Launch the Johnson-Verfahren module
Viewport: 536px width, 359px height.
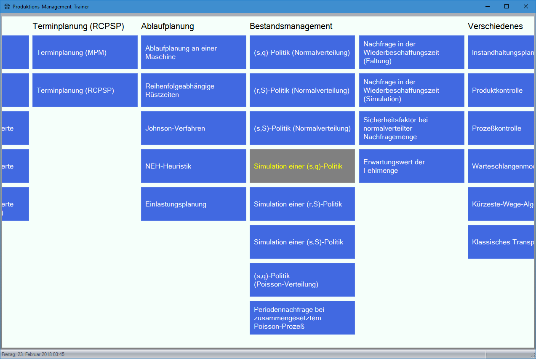193,128
